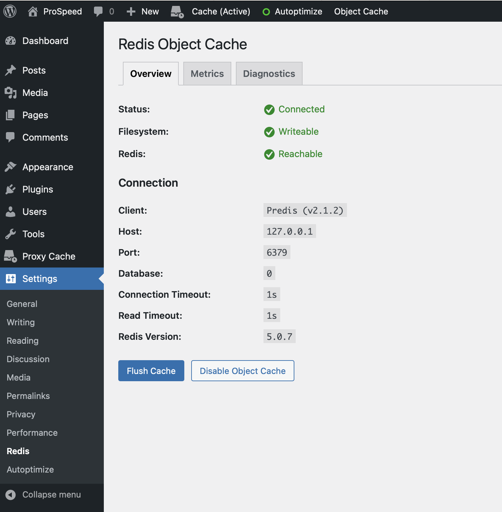
Task: Open Permalinks settings
Action: 28,396
